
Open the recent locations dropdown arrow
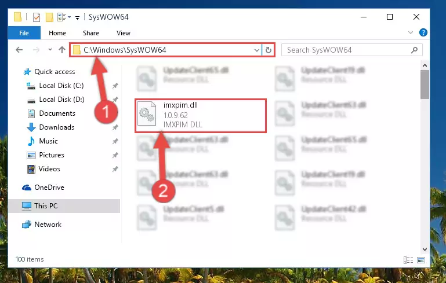tap(50, 49)
